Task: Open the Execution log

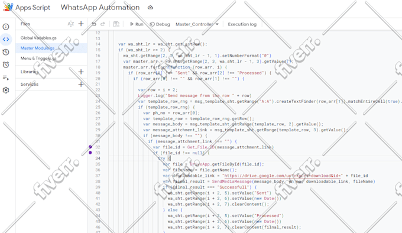Action: (242, 24)
